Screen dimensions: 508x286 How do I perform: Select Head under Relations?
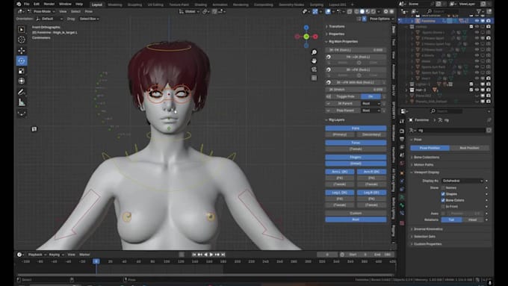click(x=472, y=220)
